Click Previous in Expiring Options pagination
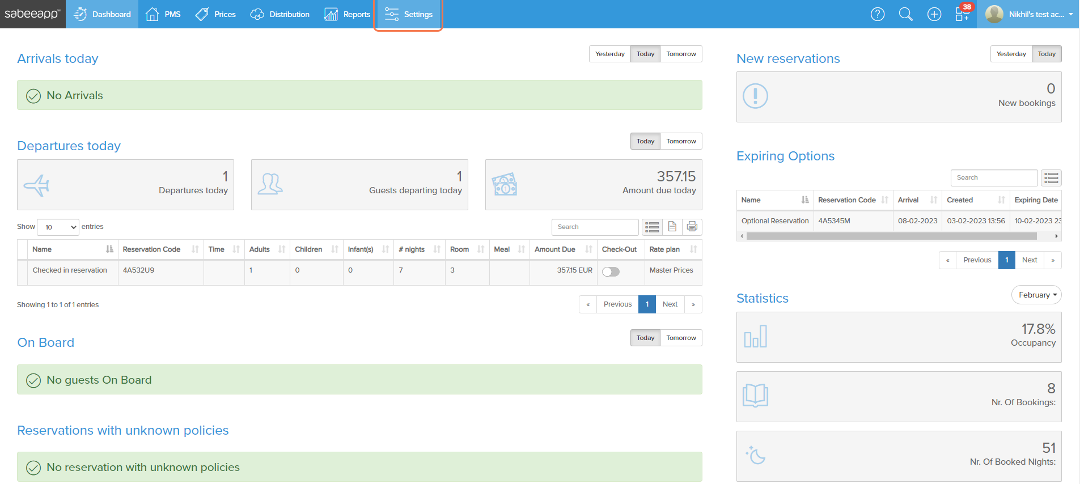 coord(977,260)
